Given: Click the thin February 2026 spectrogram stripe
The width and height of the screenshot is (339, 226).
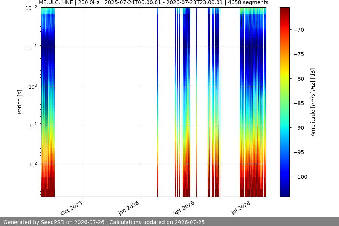Looking at the screenshot, I should point(158,102).
